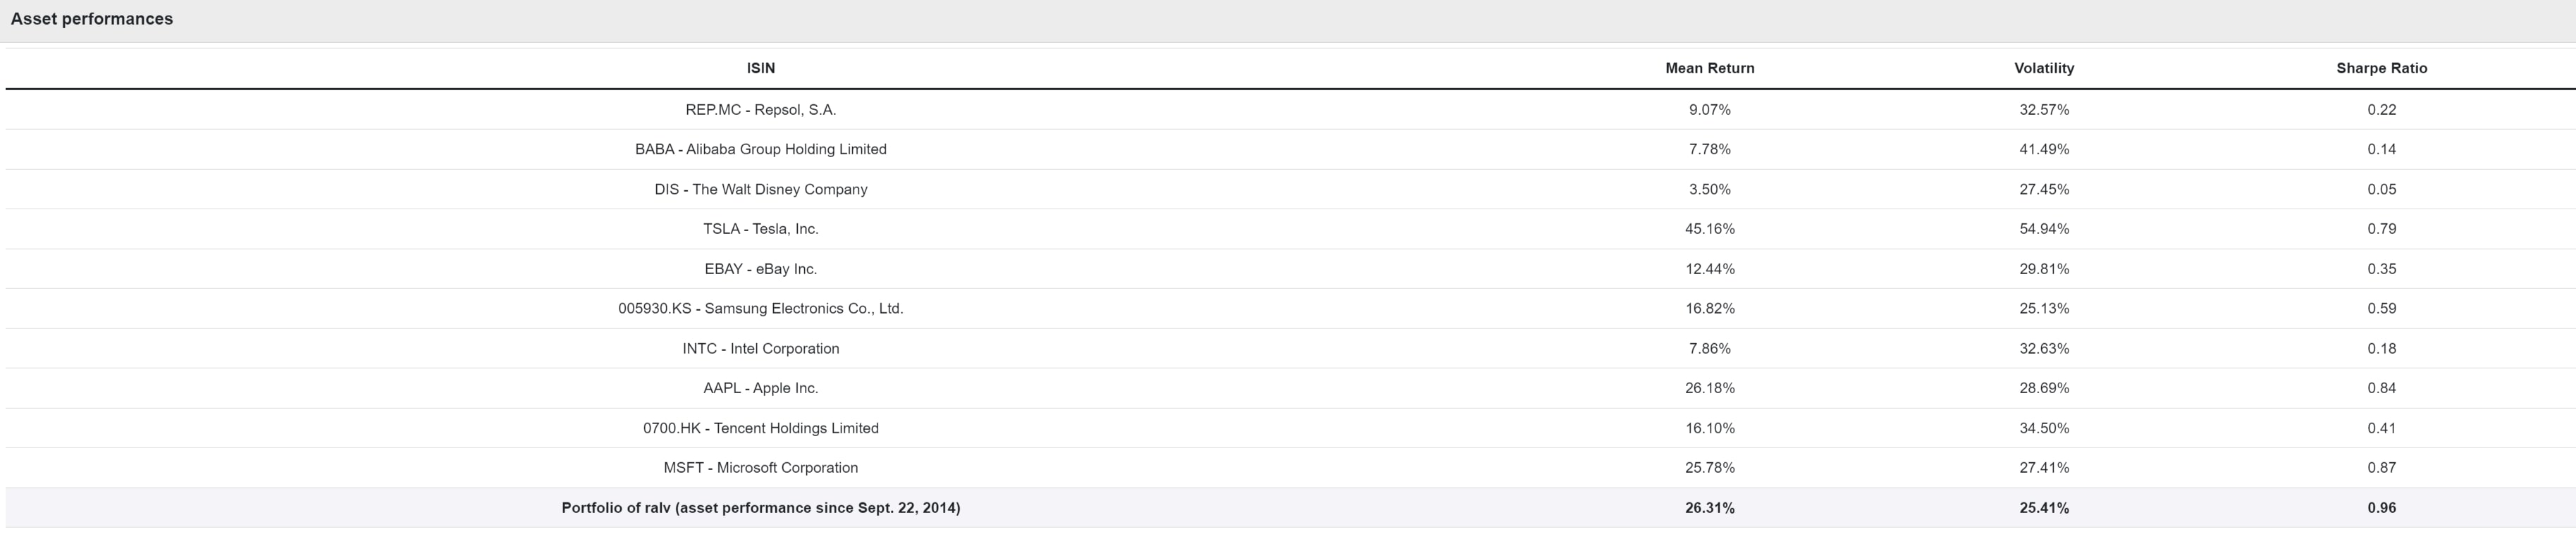The image size is (2576, 539).
Task: Select the AAPL - Apple Inc. entry
Action: tap(1290, 388)
